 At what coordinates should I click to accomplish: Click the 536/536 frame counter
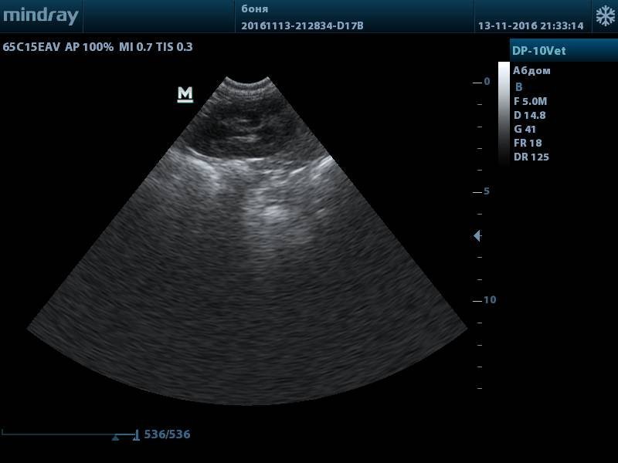click(x=167, y=434)
